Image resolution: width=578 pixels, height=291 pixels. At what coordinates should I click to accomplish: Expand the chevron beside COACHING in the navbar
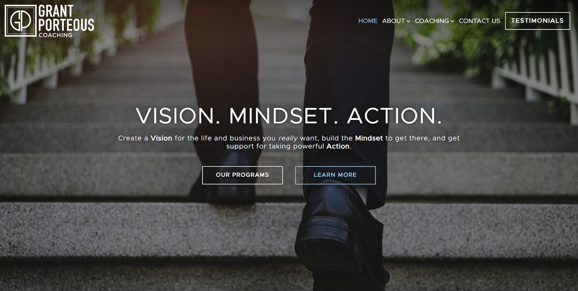[x=452, y=21]
